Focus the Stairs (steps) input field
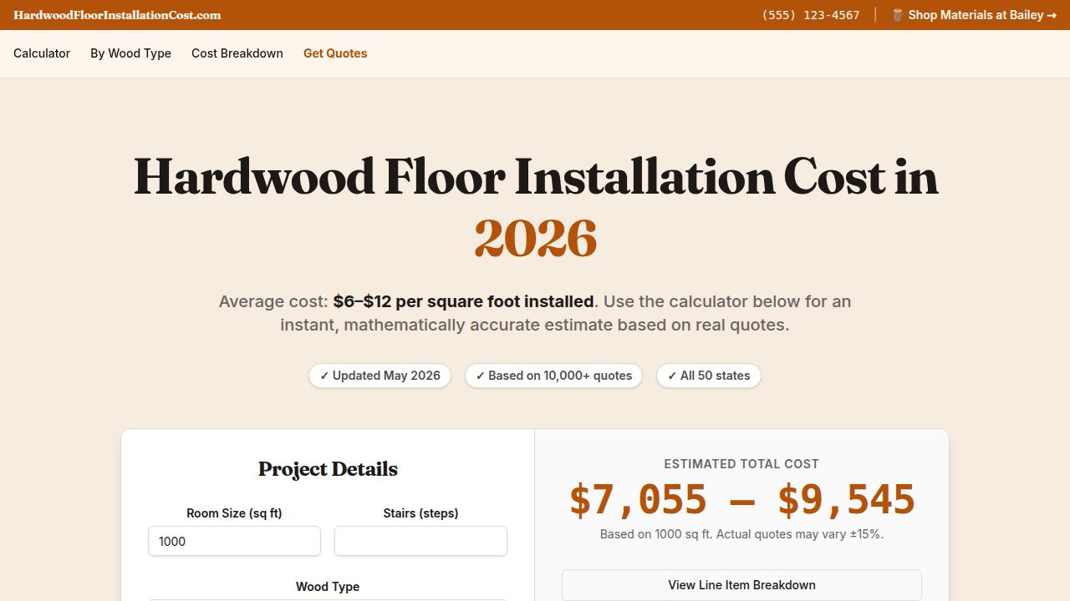This screenshot has width=1070, height=601. click(420, 541)
